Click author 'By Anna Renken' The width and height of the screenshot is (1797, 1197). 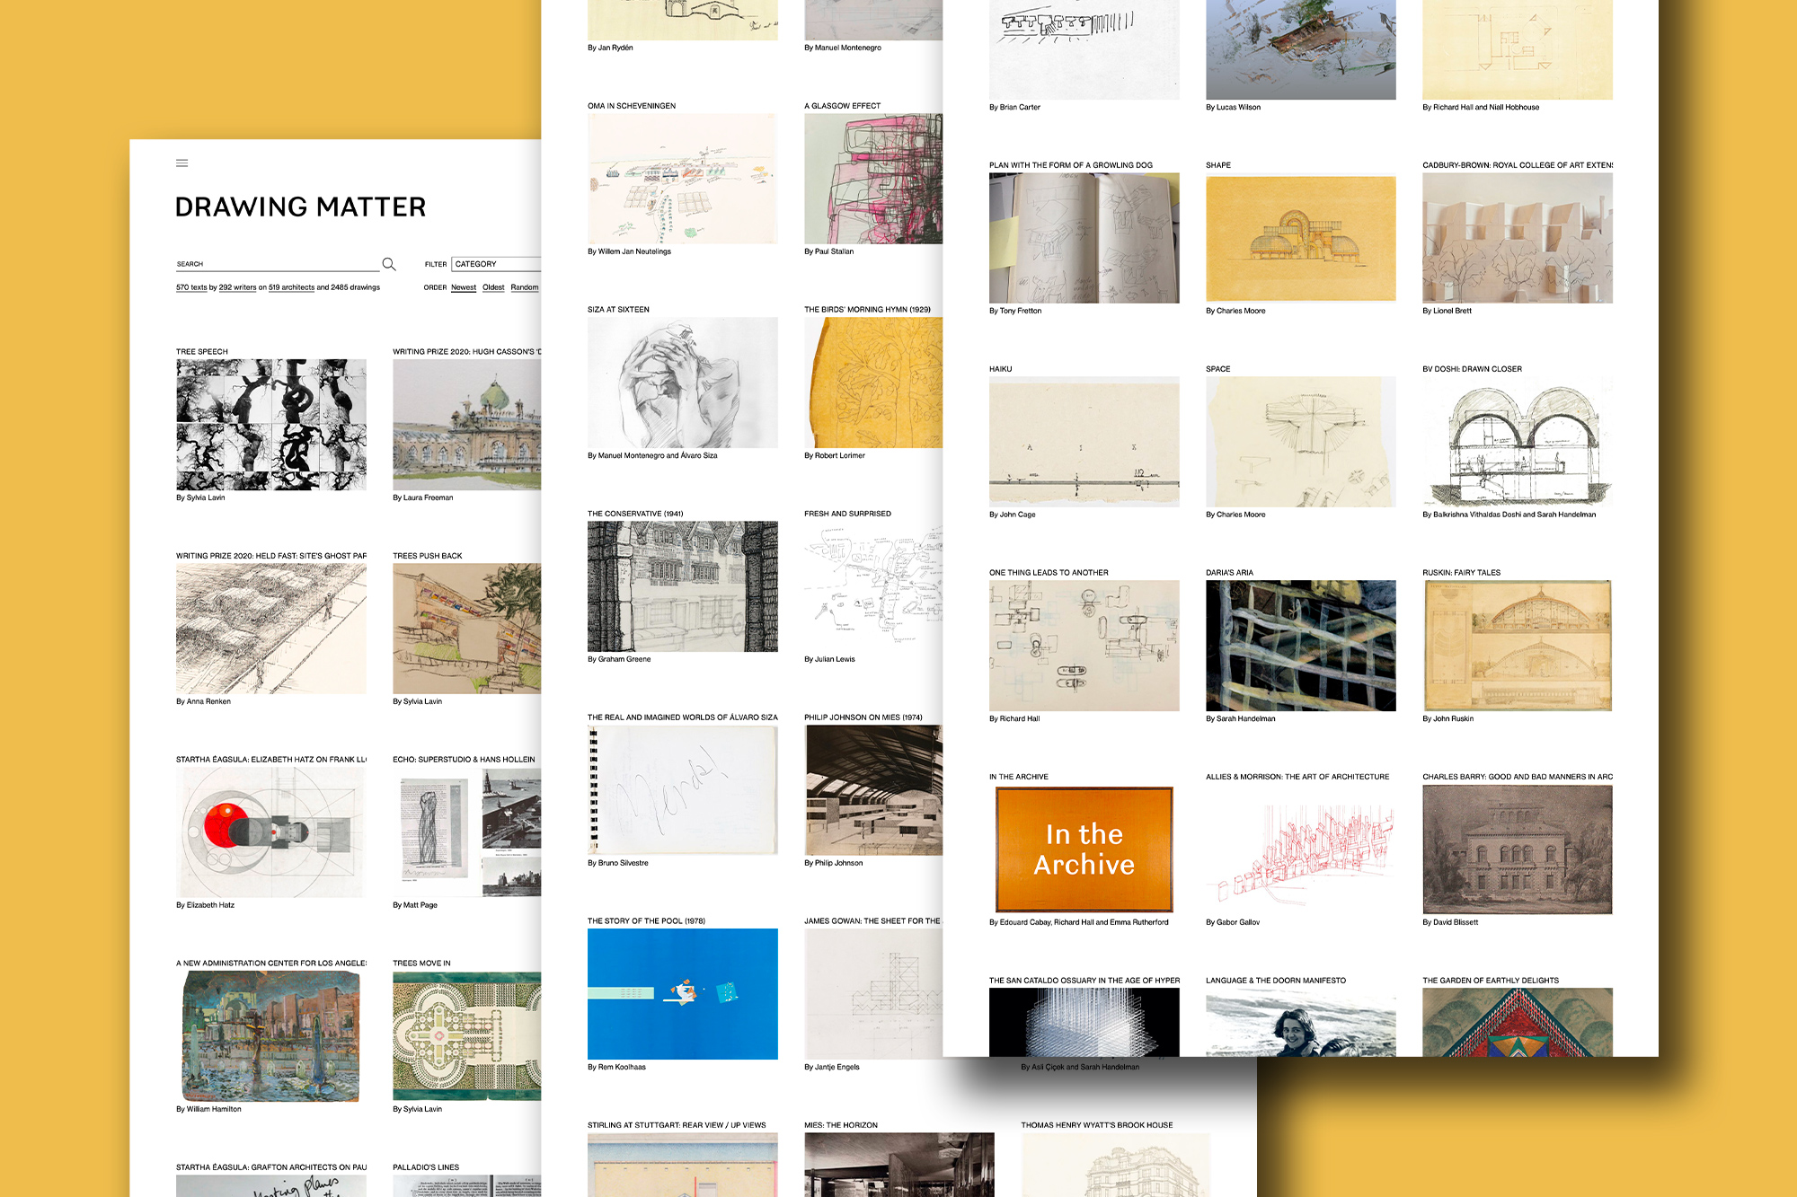[203, 701]
